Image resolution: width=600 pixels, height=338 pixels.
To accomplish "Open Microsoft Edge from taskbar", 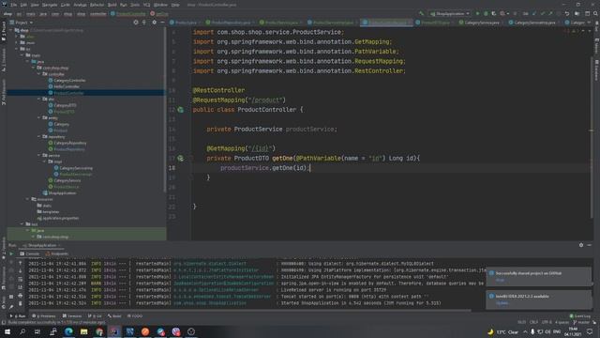I will [68, 331].
